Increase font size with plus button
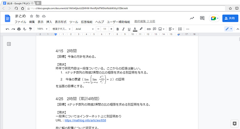The image size is (240, 129). 111,29
